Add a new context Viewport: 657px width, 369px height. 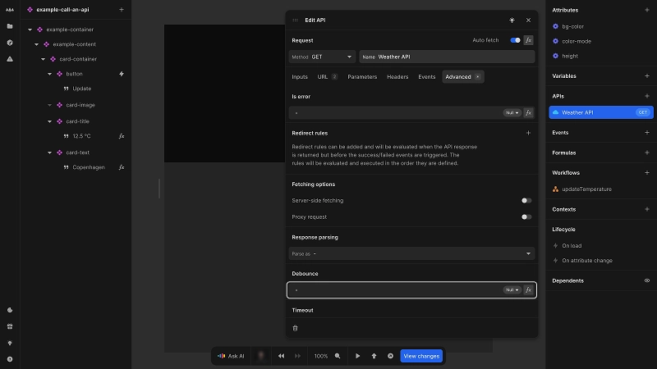(646, 209)
